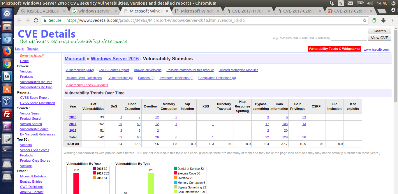Image resolution: width=398 pixels, height=194 pixels.
Task: Open the 2016 Gain Privileges count 23
Action: [x=304, y=117]
